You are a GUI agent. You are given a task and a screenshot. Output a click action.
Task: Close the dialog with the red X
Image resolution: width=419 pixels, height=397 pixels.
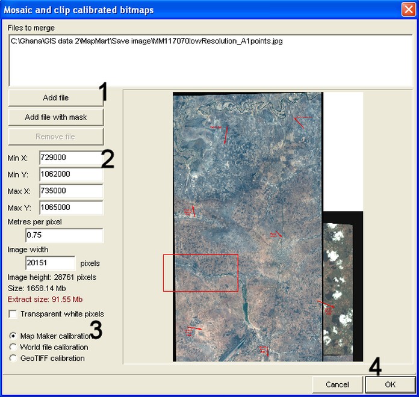click(408, 10)
